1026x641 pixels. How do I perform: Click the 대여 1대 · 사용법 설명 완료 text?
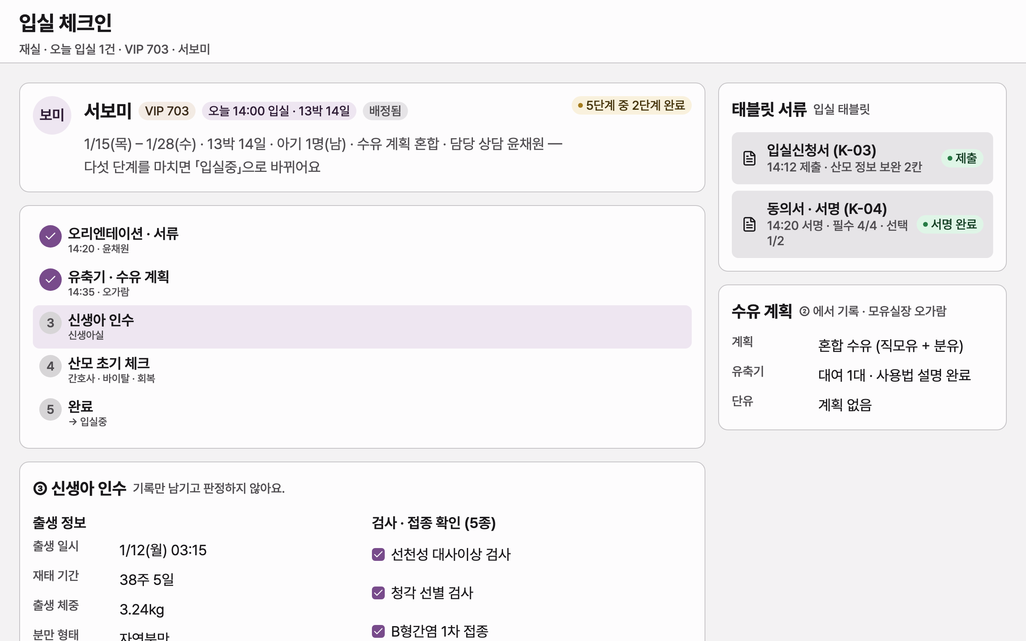pyautogui.click(x=894, y=375)
